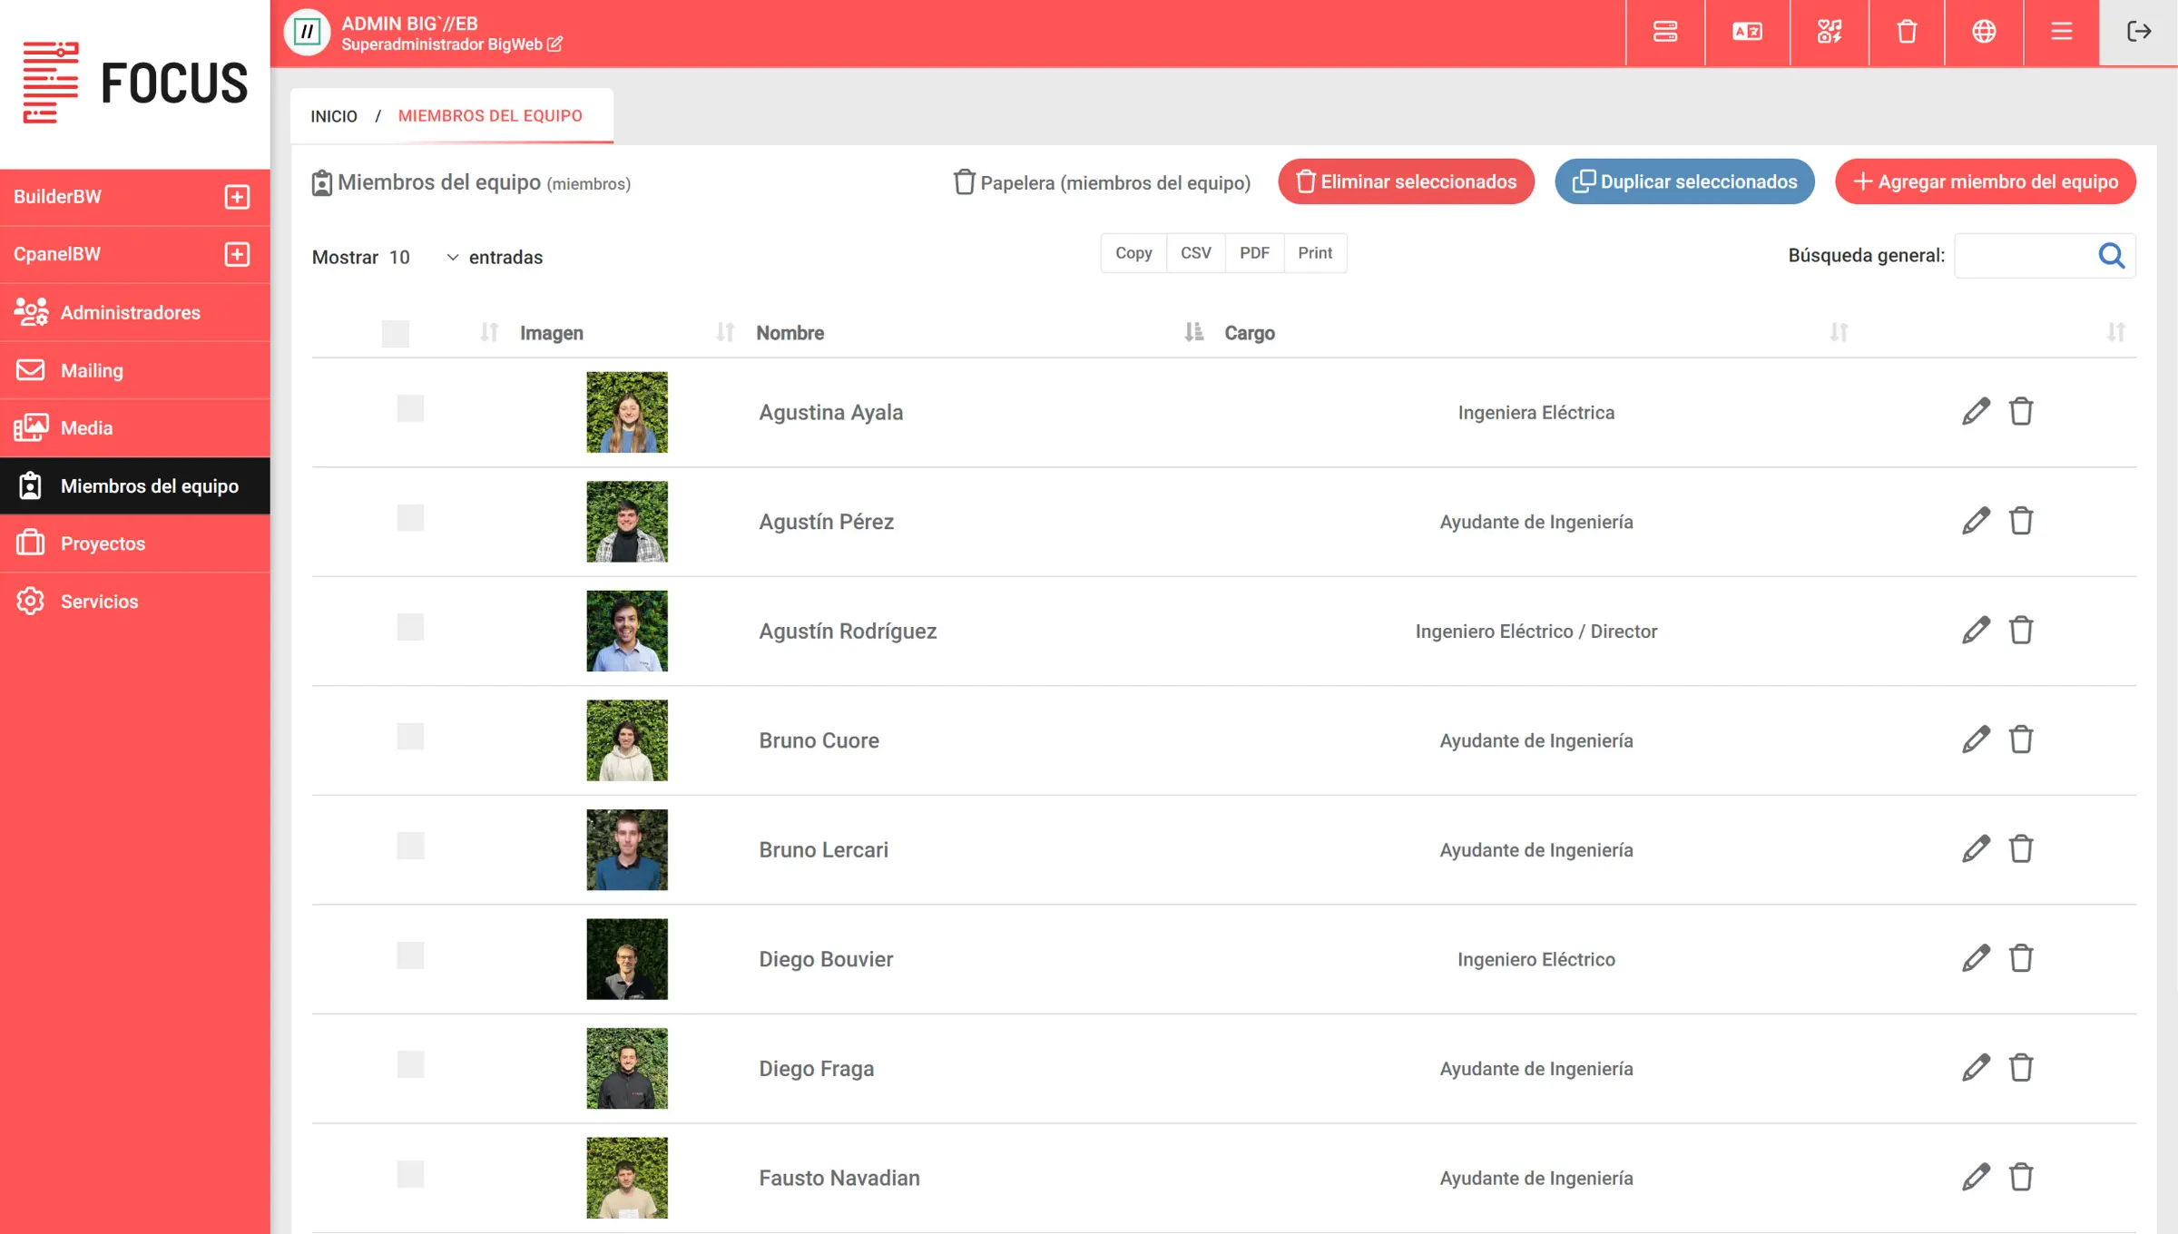
Task: Click Agregar miembro del equipo button
Action: tap(1985, 181)
